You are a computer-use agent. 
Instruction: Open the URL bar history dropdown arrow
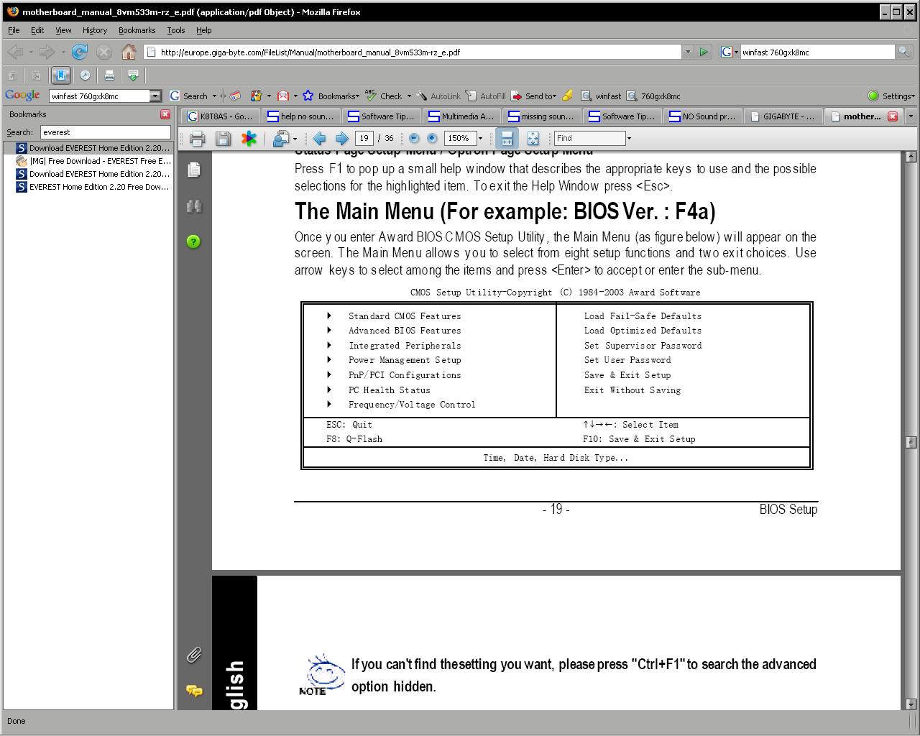pos(688,52)
